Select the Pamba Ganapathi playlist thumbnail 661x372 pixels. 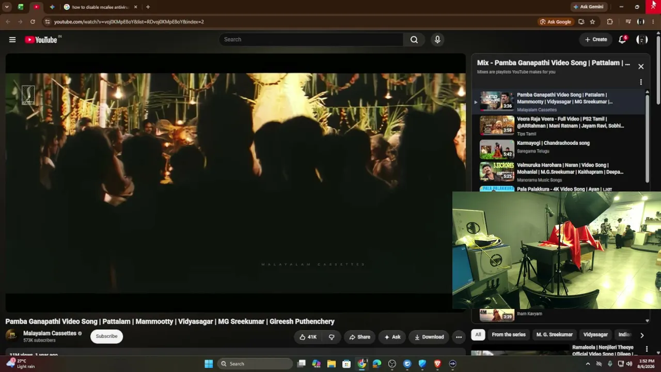click(497, 101)
